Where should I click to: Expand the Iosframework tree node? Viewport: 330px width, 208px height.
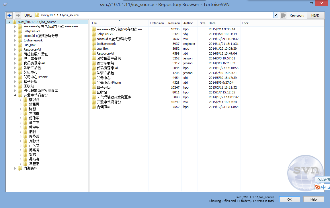[x=15, y=40]
